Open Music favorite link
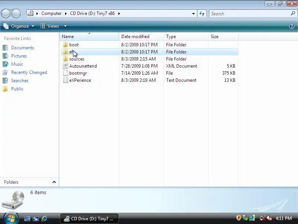Viewport: 298px width, 224px height. coord(17,64)
